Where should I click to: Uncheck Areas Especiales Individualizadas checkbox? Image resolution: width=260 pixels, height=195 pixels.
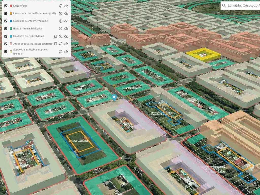[6, 44]
